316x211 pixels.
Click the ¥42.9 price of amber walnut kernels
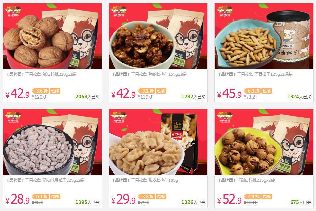point(123,94)
